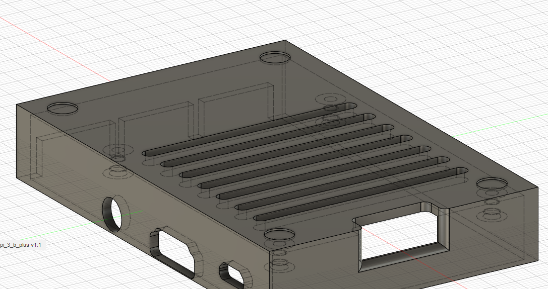This screenshot has width=548, height=289.
Task: Pick the screw hole at the far right top corner
Action: click(x=492, y=183)
